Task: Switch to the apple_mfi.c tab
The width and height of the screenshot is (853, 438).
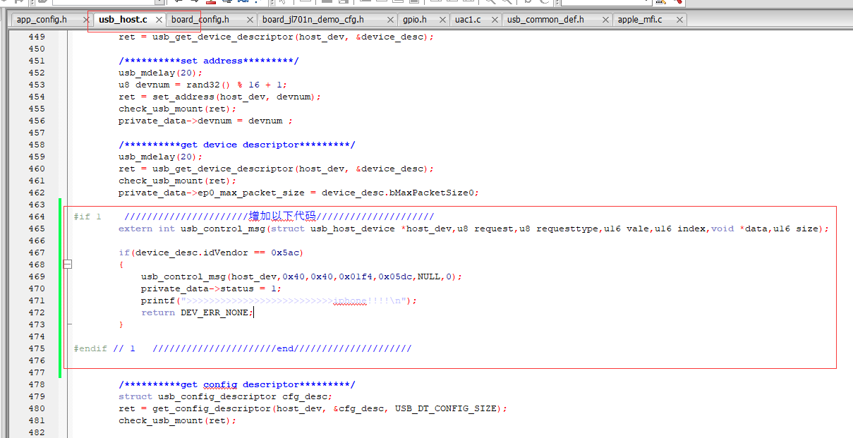Action: (x=640, y=20)
